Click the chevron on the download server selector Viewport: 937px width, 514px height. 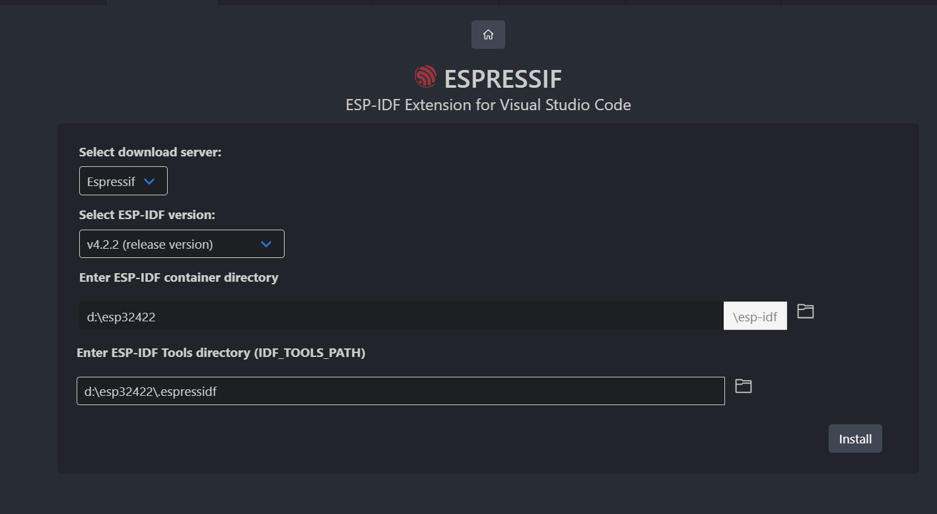pyautogui.click(x=151, y=180)
